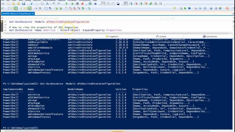Close the ViewDSC Resource Properties.ps1 tab
Screen dimensions: 235x132
[x=33, y=14]
